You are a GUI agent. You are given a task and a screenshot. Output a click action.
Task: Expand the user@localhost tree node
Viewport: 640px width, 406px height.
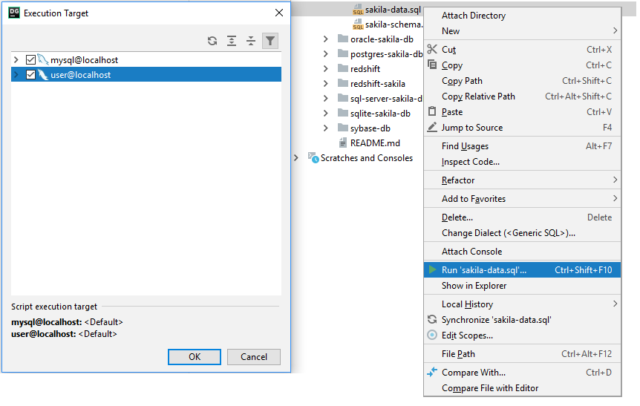click(x=16, y=75)
